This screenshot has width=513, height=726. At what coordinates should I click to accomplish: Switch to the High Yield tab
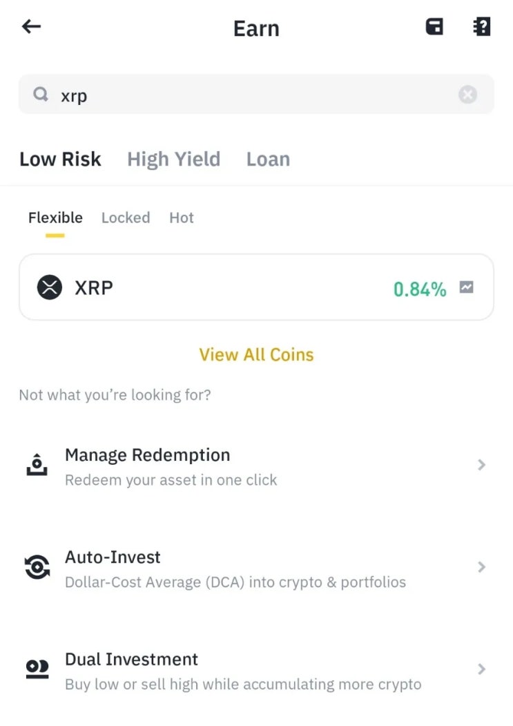tap(173, 160)
